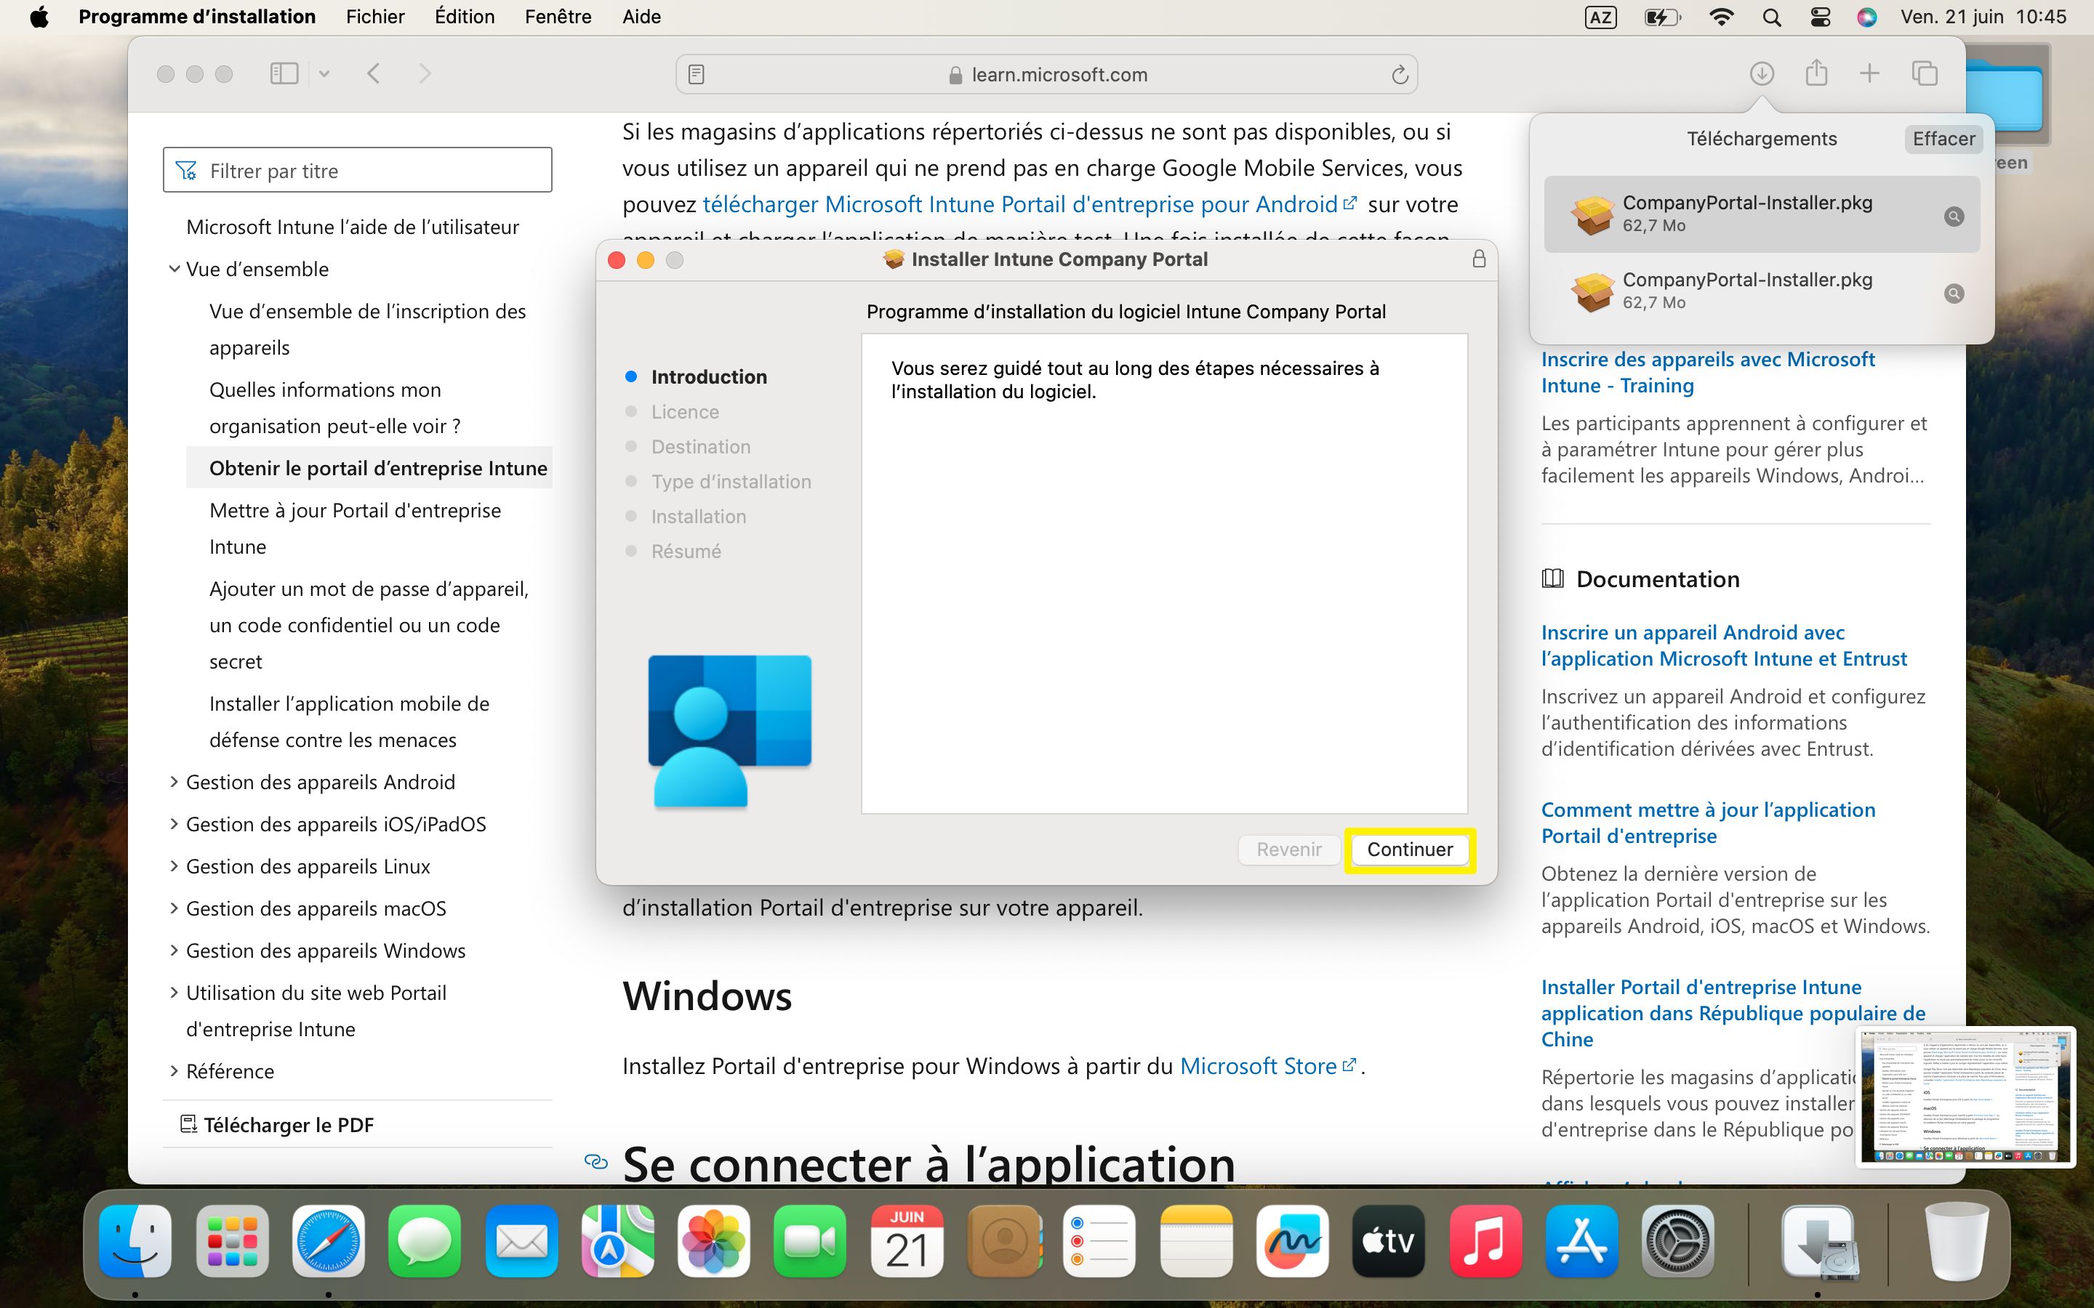Open Mail from the Dock
Image resolution: width=2094 pixels, height=1308 pixels.
point(521,1241)
